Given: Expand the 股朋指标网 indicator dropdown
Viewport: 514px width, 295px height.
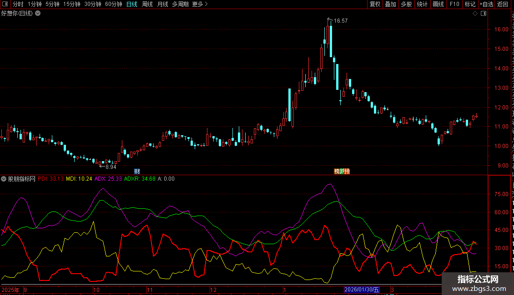Looking at the screenshot, I should [4, 179].
